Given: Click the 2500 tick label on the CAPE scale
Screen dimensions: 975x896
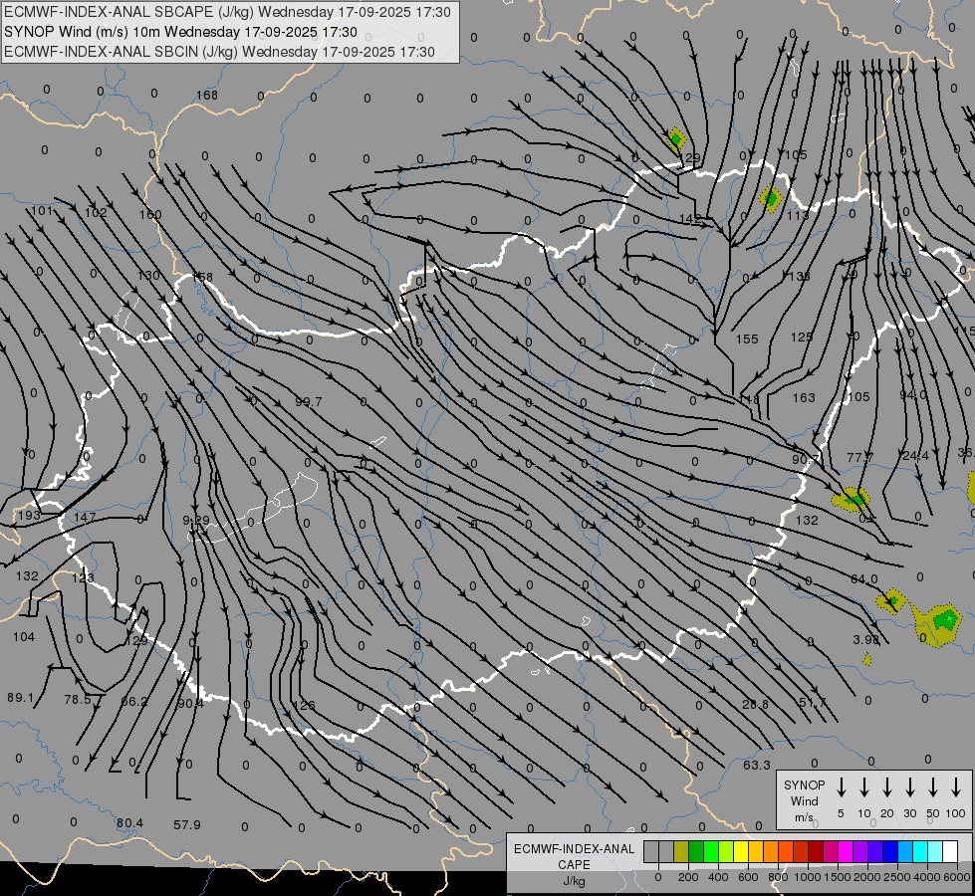Looking at the screenshot, I should click(x=897, y=877).
